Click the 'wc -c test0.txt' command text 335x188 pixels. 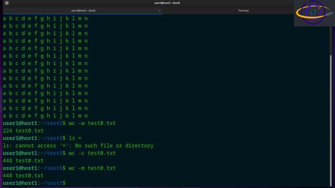[x=92, y=153]
